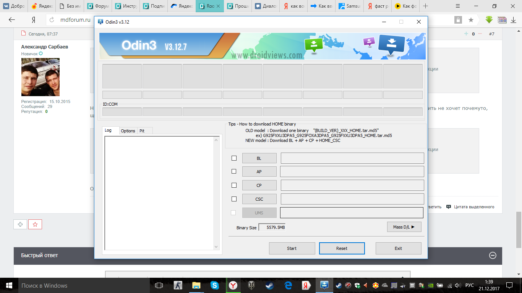The image size is (522, 293).
Task: Open Microsoft Edge from the taskbar
Action: (288, 285)
